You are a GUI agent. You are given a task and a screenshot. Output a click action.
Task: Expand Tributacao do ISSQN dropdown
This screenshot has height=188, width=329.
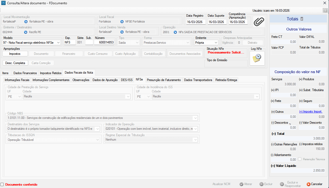(x=98, y=140)
